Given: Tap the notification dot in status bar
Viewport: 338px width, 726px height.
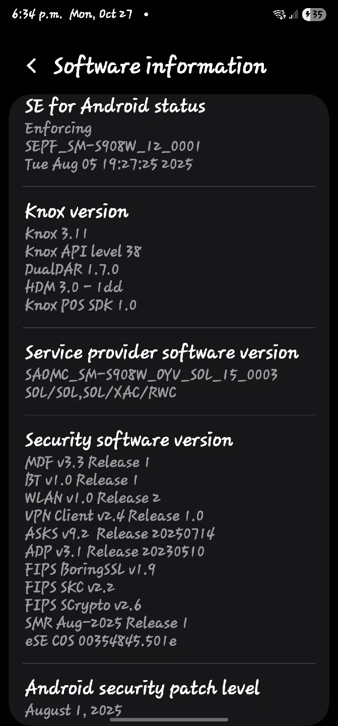Looking at the screenshot, I should (146, 15).
